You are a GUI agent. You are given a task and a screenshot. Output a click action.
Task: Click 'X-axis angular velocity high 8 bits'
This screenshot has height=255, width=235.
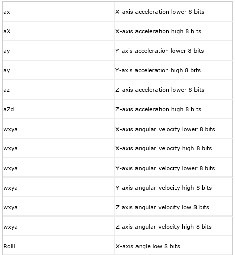tap(164, 148)
